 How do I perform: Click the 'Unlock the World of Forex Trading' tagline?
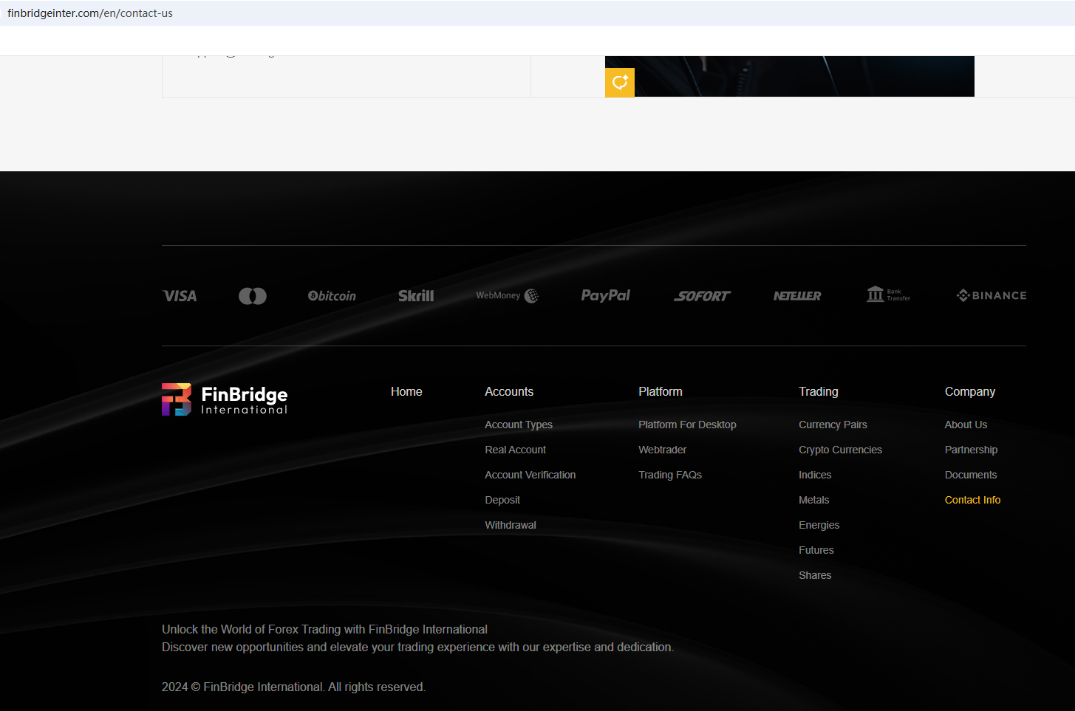point(324,629)
